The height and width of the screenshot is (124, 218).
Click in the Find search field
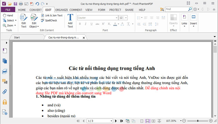(176, 9)
